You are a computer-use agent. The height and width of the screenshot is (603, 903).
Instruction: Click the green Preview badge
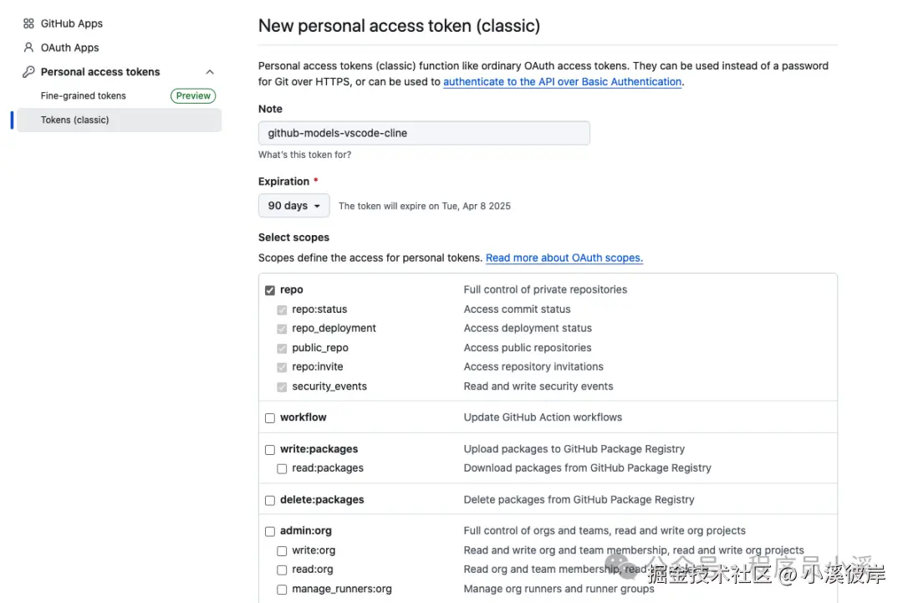pos(193,96)
